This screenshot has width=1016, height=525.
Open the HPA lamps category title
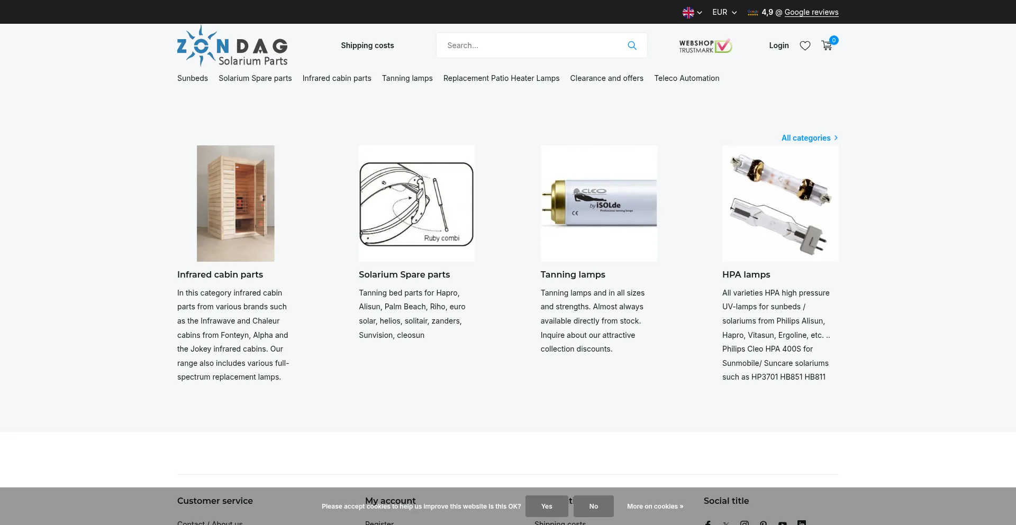tap(746, 274)
